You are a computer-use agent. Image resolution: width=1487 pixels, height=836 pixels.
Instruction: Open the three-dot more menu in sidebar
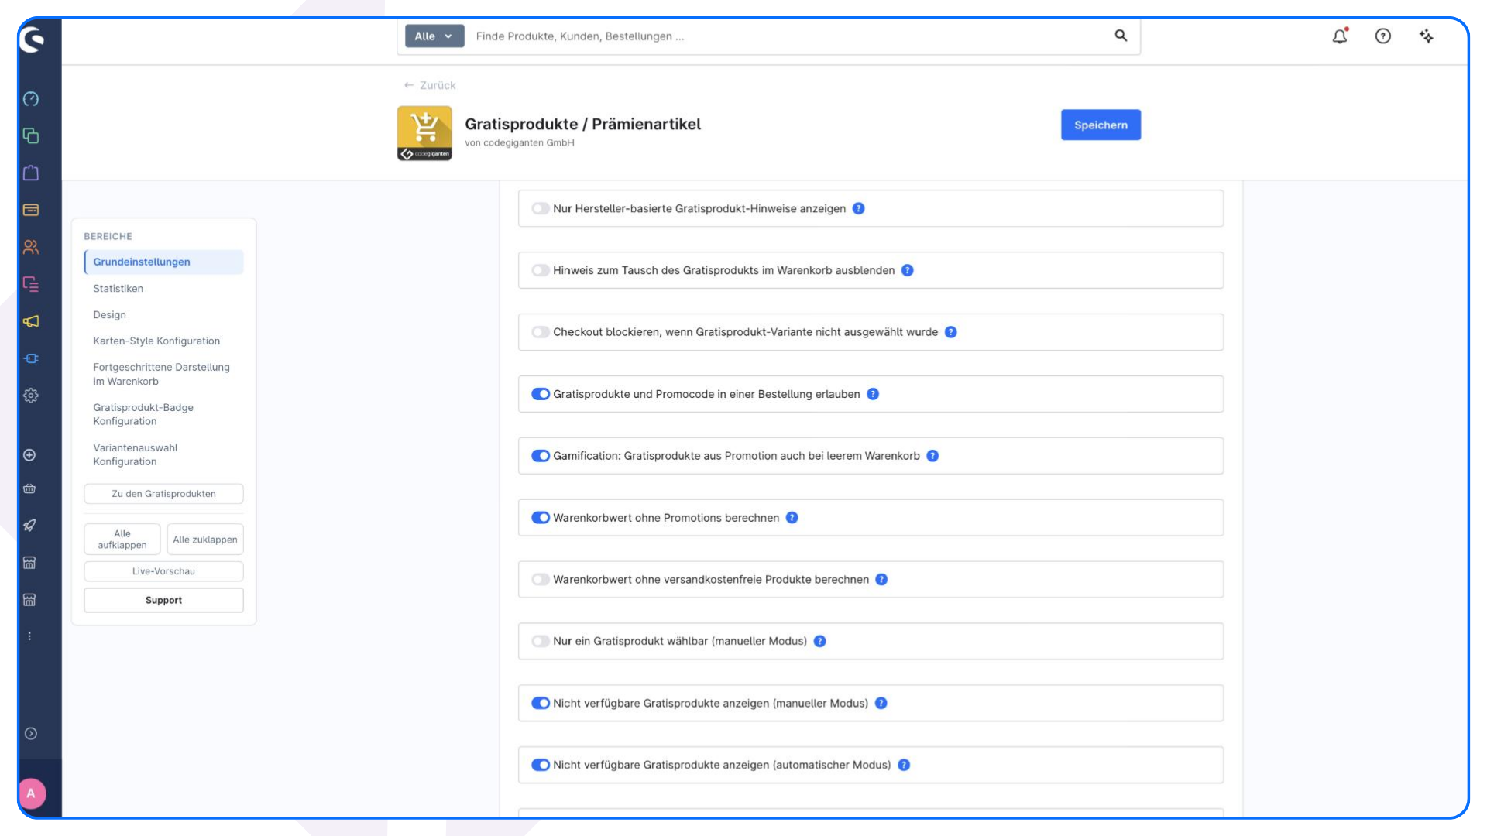tap(29, 636)
